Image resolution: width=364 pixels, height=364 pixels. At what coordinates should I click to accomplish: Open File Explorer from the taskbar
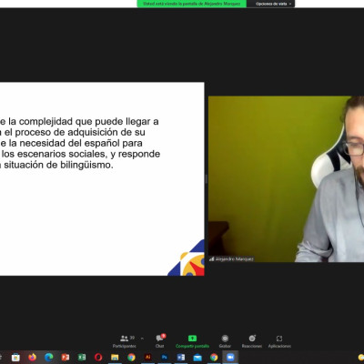[115, 358]
